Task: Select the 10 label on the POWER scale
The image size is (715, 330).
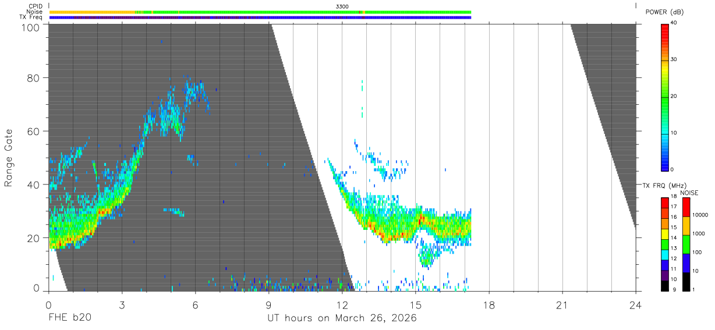Action: [x=674, y=133]
